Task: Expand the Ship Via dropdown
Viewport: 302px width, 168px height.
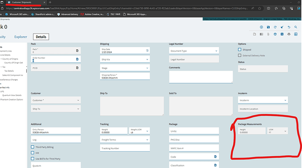Action: click(125, 59)
